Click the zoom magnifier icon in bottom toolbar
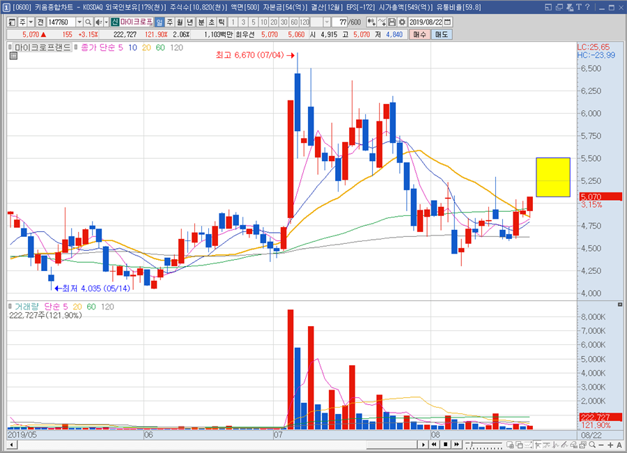 pos(592,445)
